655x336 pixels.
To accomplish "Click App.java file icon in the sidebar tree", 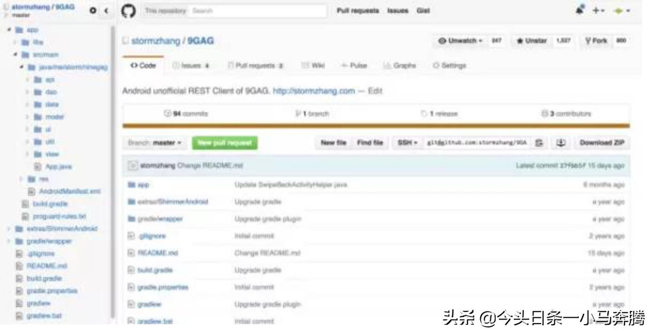I will click(38, 166).
